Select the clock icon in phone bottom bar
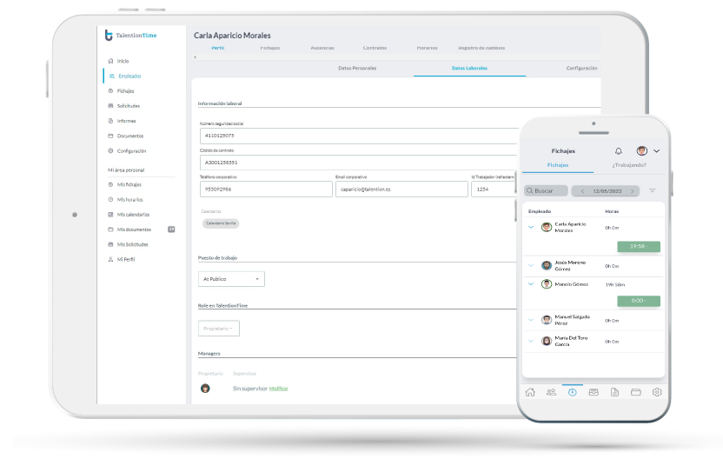 coord(573,392)
